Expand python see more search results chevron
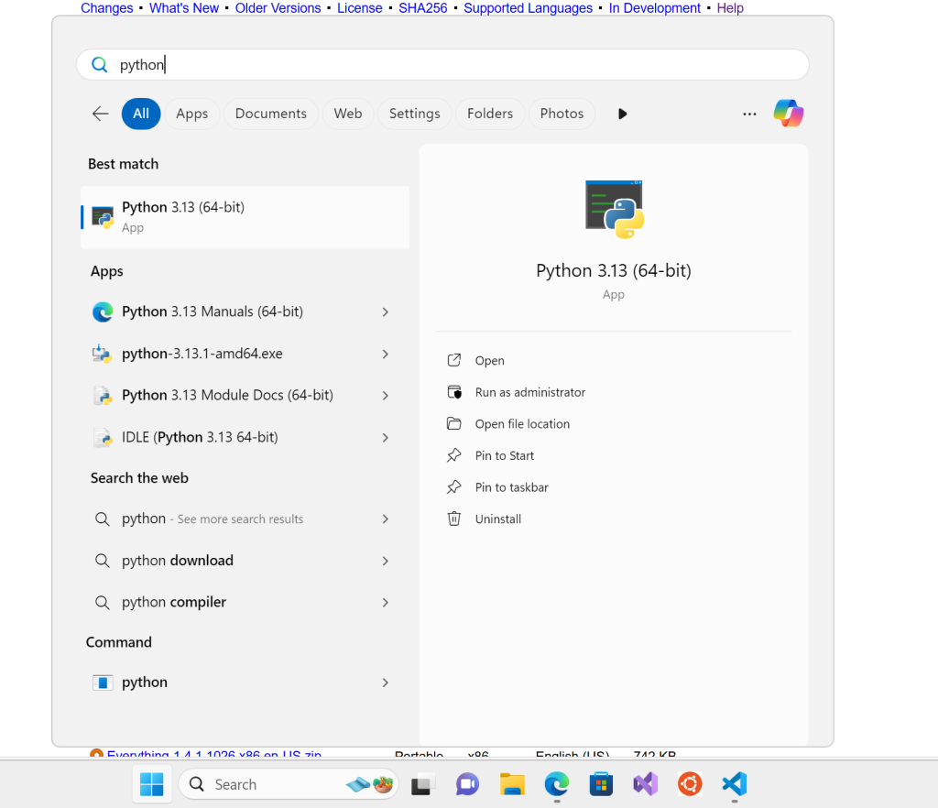 point(386,519)
